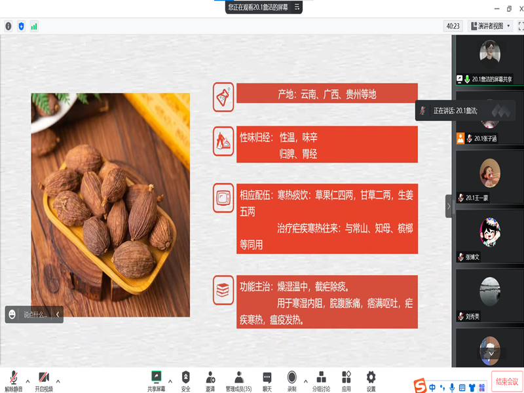Open the 聊天 chat panel

[x=267, y=380]
